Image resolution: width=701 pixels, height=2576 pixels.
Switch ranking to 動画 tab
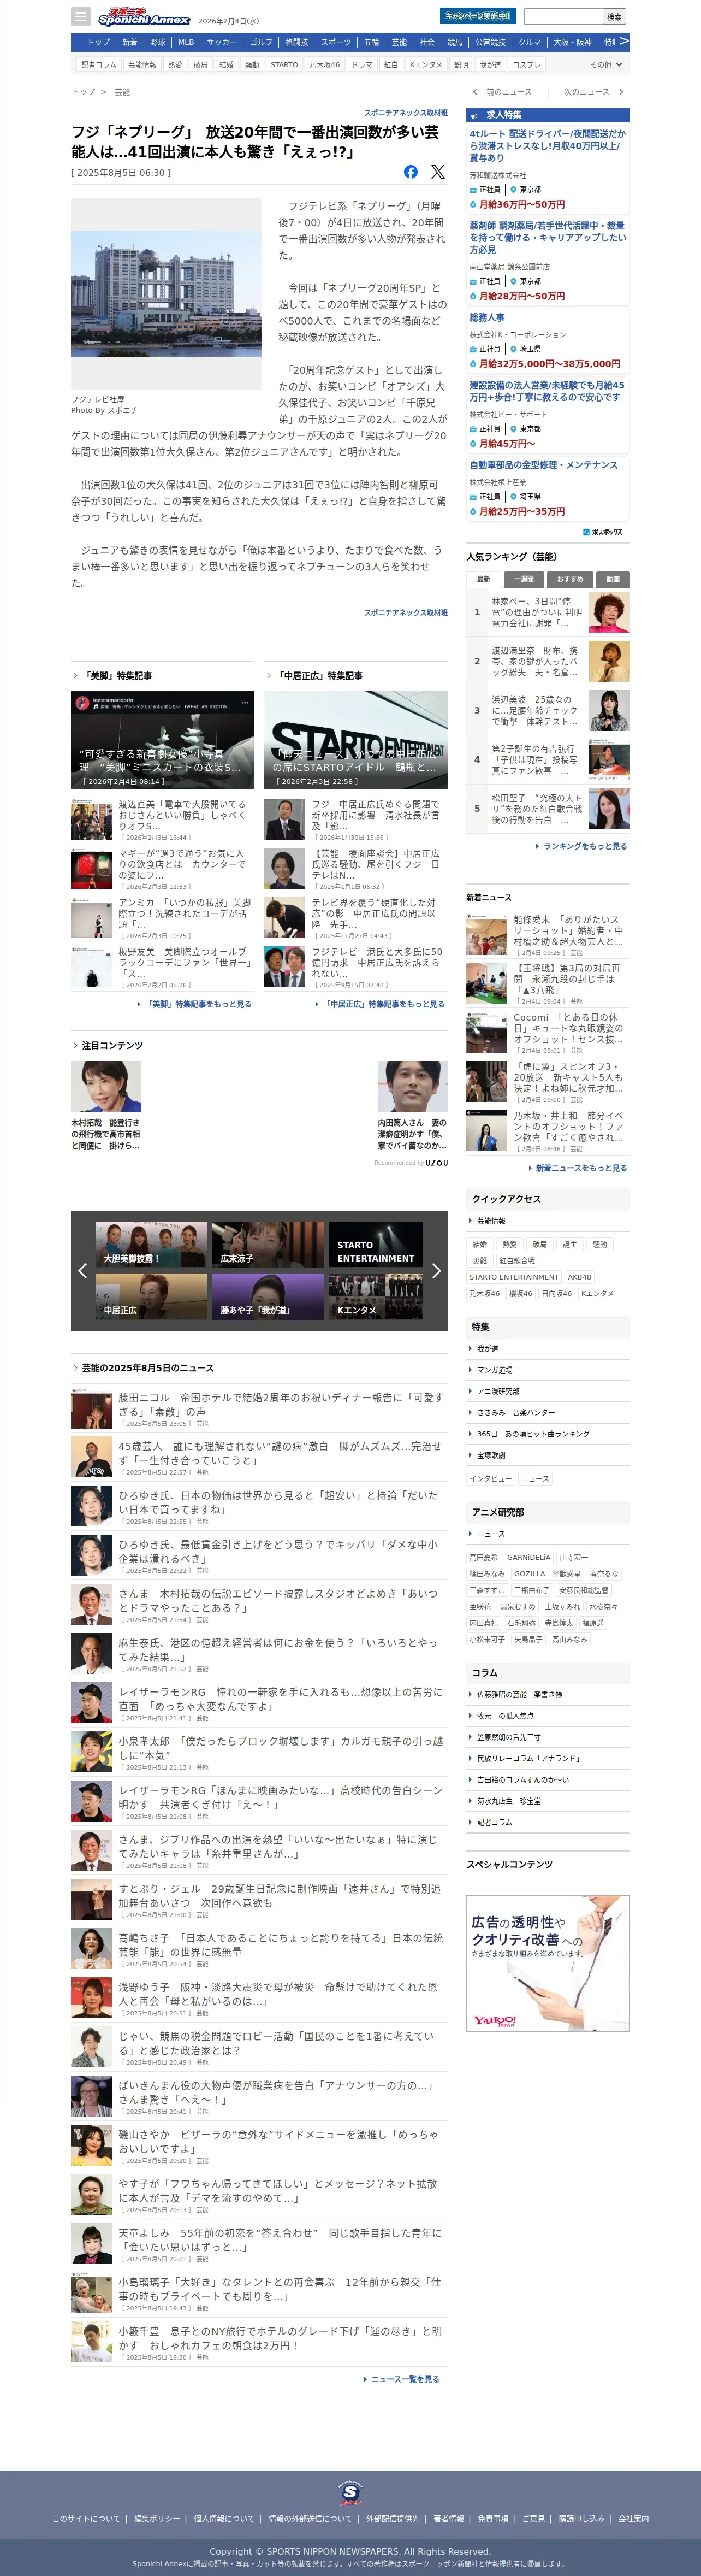[613, 579]
